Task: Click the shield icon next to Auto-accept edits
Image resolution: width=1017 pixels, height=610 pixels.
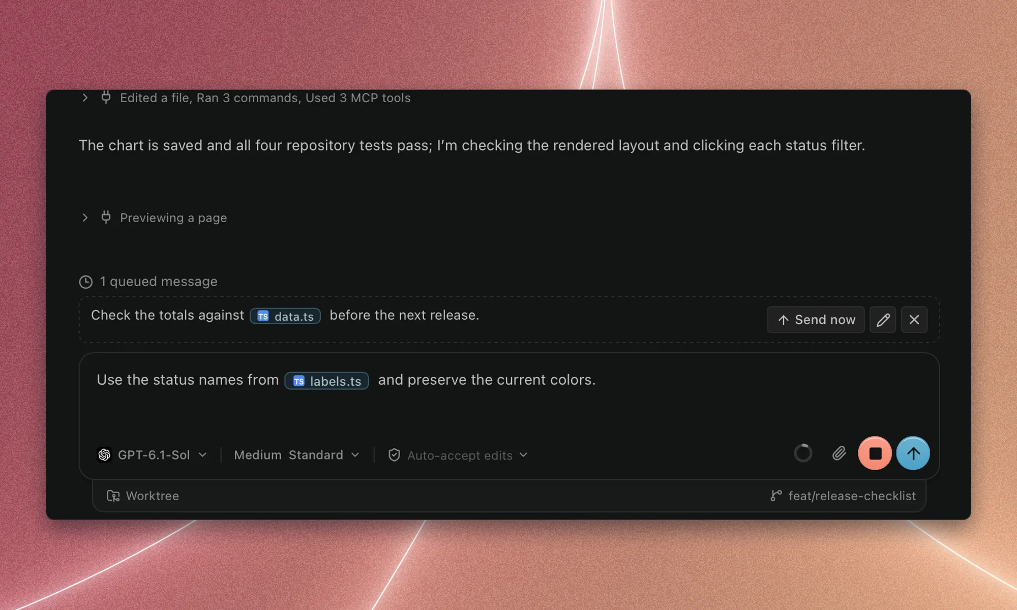Action: pyautogui.click(x=394, y=455)
